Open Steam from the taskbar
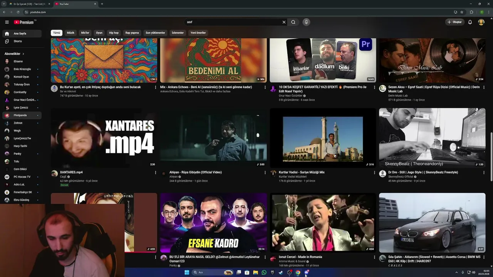This screenshot has height=277, width=493. 281,272
